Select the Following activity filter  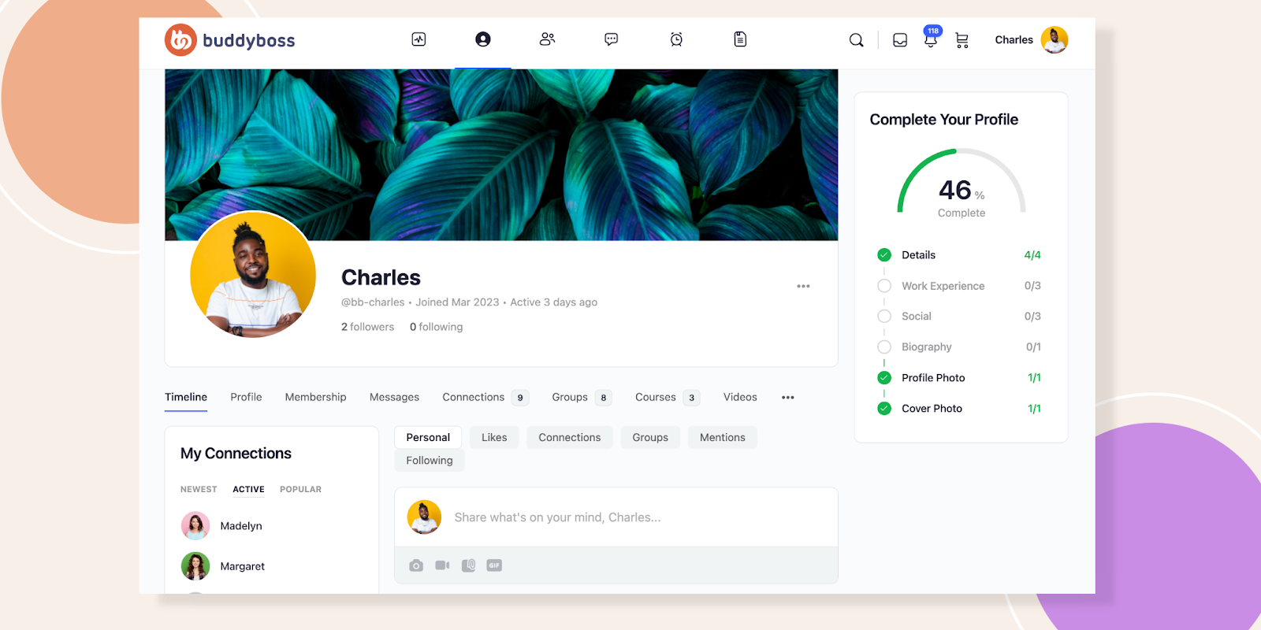[x=430, y=461]
